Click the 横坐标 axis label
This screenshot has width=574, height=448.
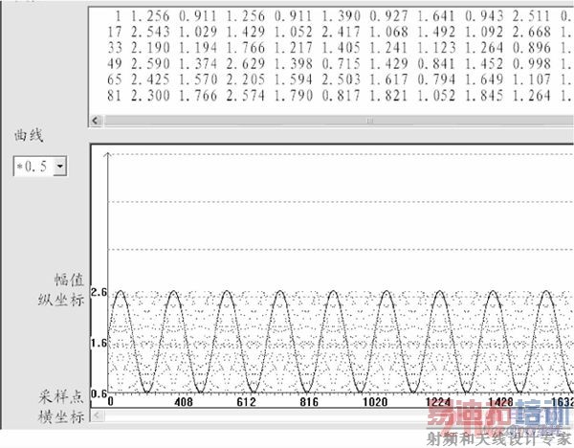[61, 416]
